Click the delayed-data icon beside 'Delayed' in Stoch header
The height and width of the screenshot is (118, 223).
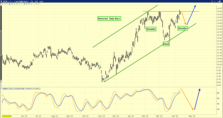[23, 89]
